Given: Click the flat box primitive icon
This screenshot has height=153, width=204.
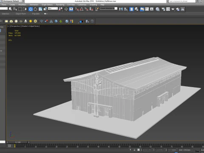Looking at the screenshot, I should (x=6, y=21).
